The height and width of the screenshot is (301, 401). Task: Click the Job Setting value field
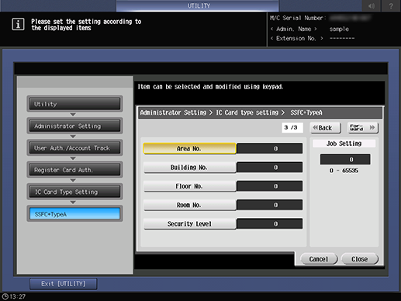(x=345, y=159)
